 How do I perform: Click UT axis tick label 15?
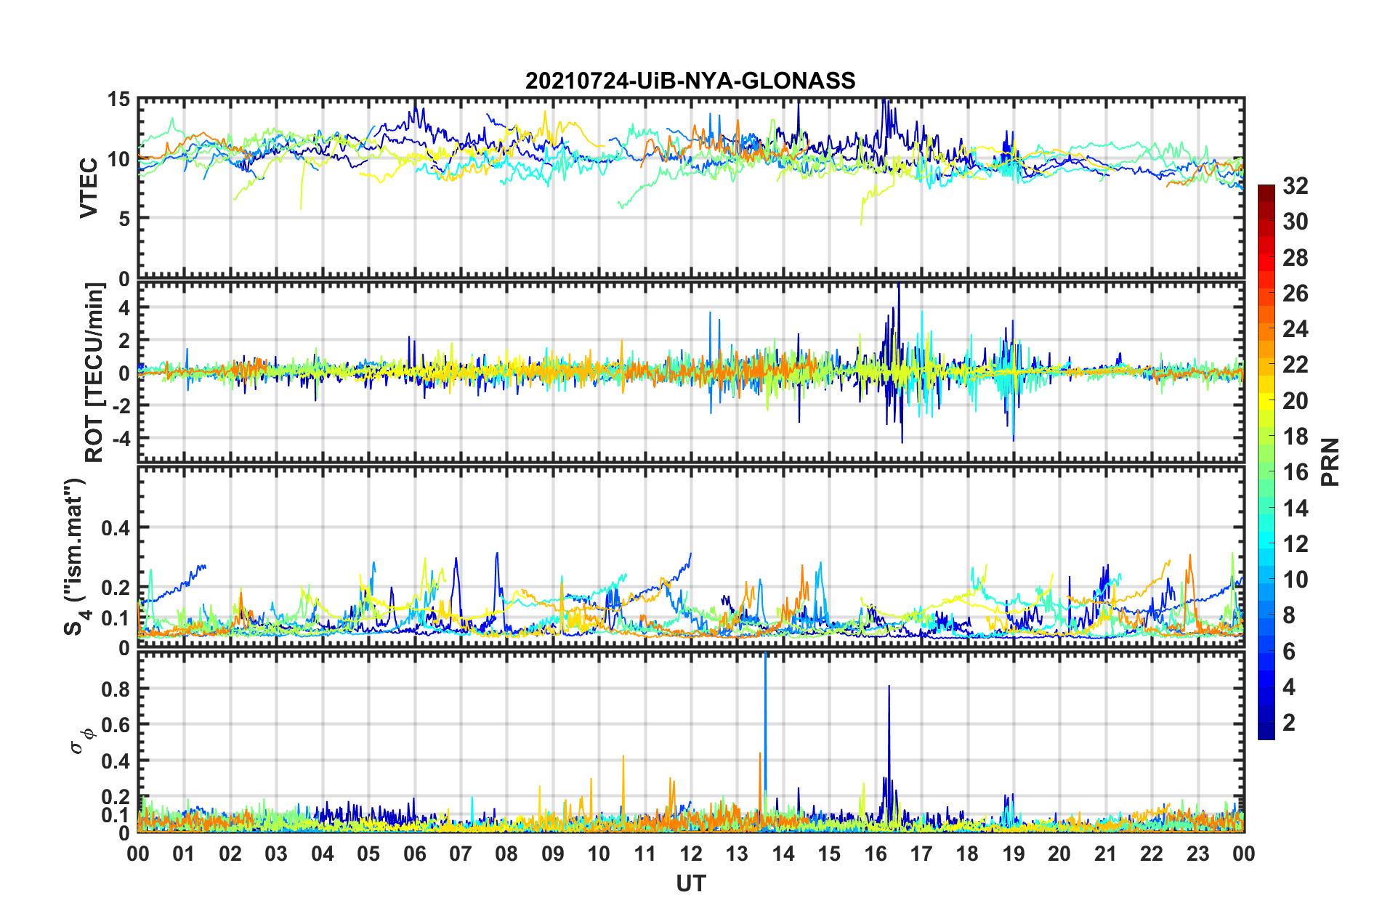(x=829, y=854)
